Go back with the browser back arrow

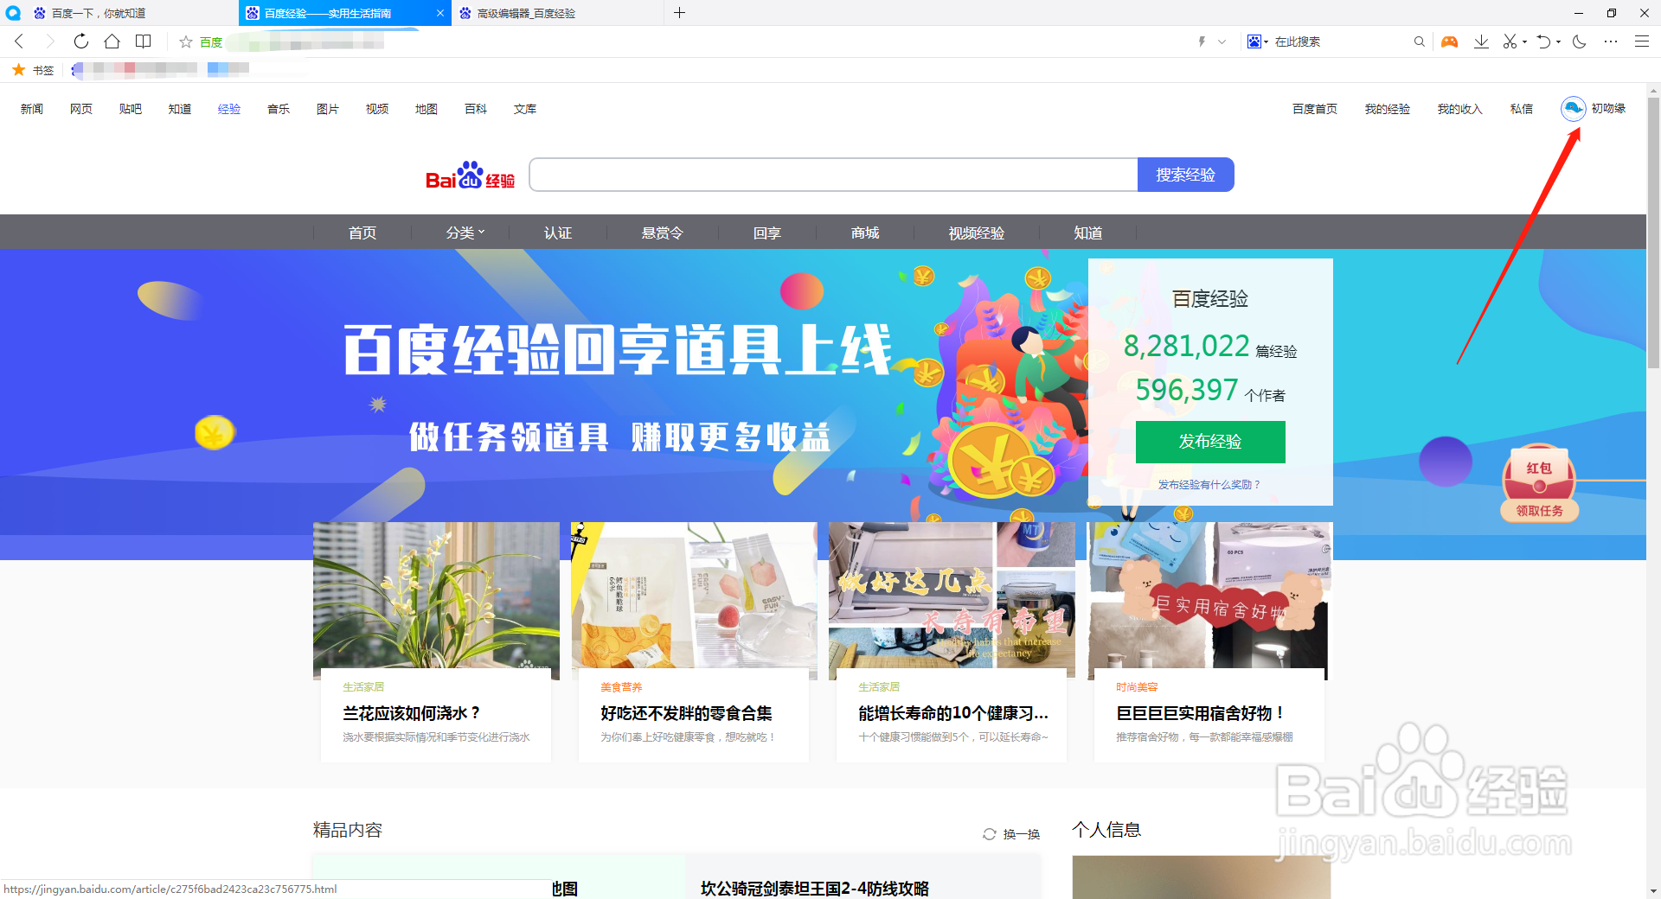(19, 41)
